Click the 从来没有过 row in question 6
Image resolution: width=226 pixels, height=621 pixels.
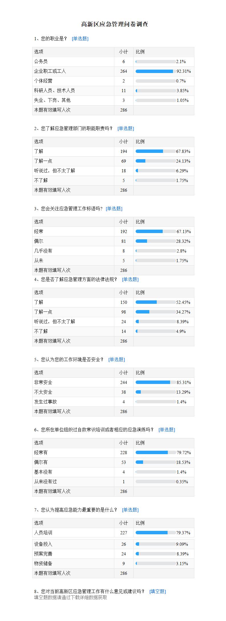(x=113, y=482)
